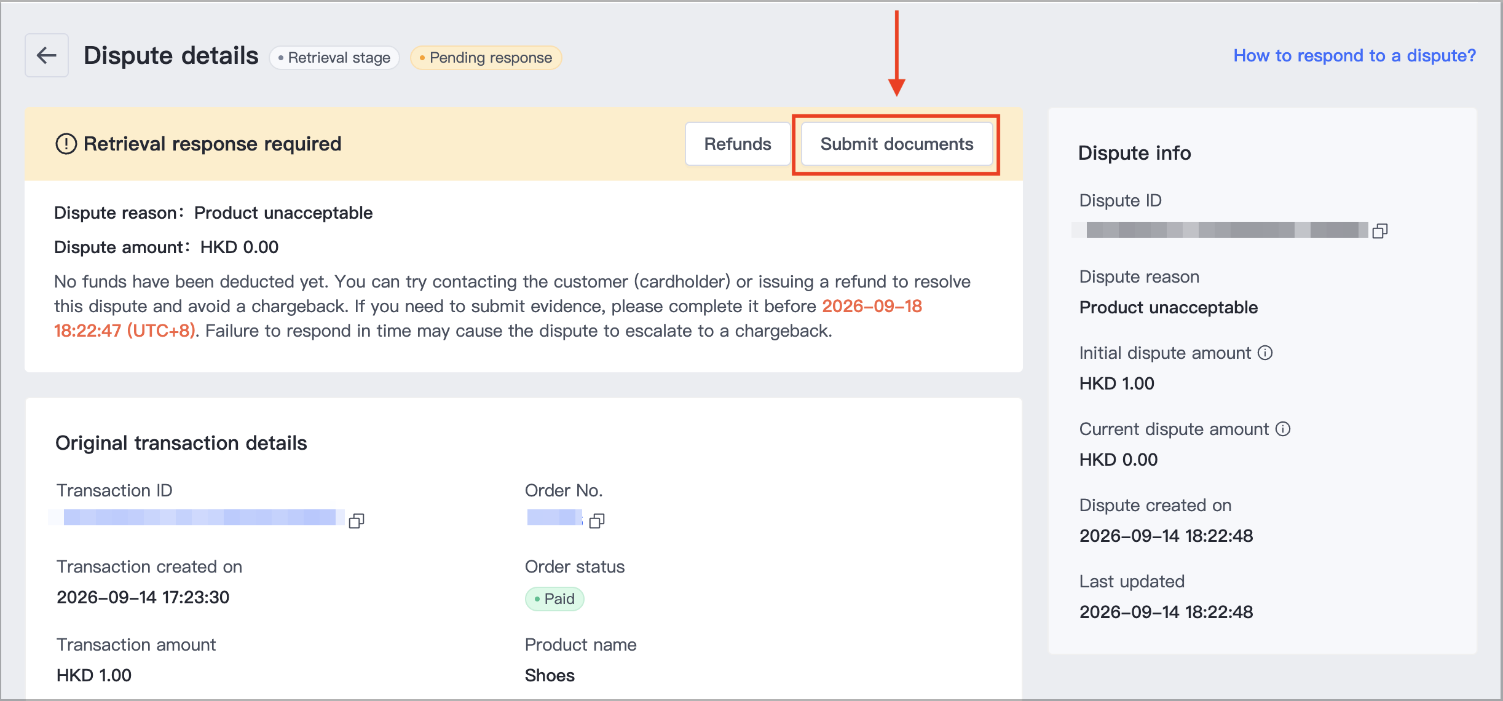Viewport: 1503px width, 701px height.
Task: Click the Dispute details page title
Action: [171, 55]
